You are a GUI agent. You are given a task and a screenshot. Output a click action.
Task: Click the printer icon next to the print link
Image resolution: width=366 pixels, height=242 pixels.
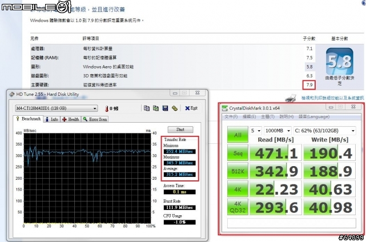[x=291, y=98]
